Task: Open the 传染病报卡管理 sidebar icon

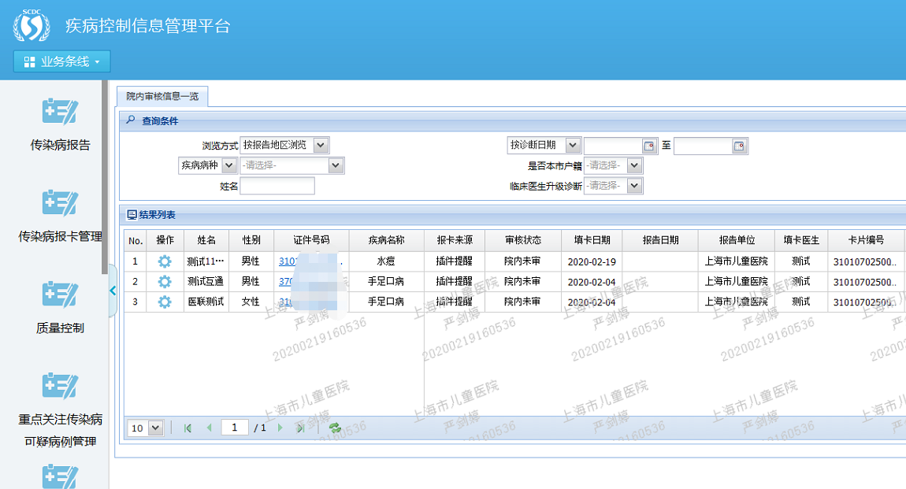Action: coord(60,203)
